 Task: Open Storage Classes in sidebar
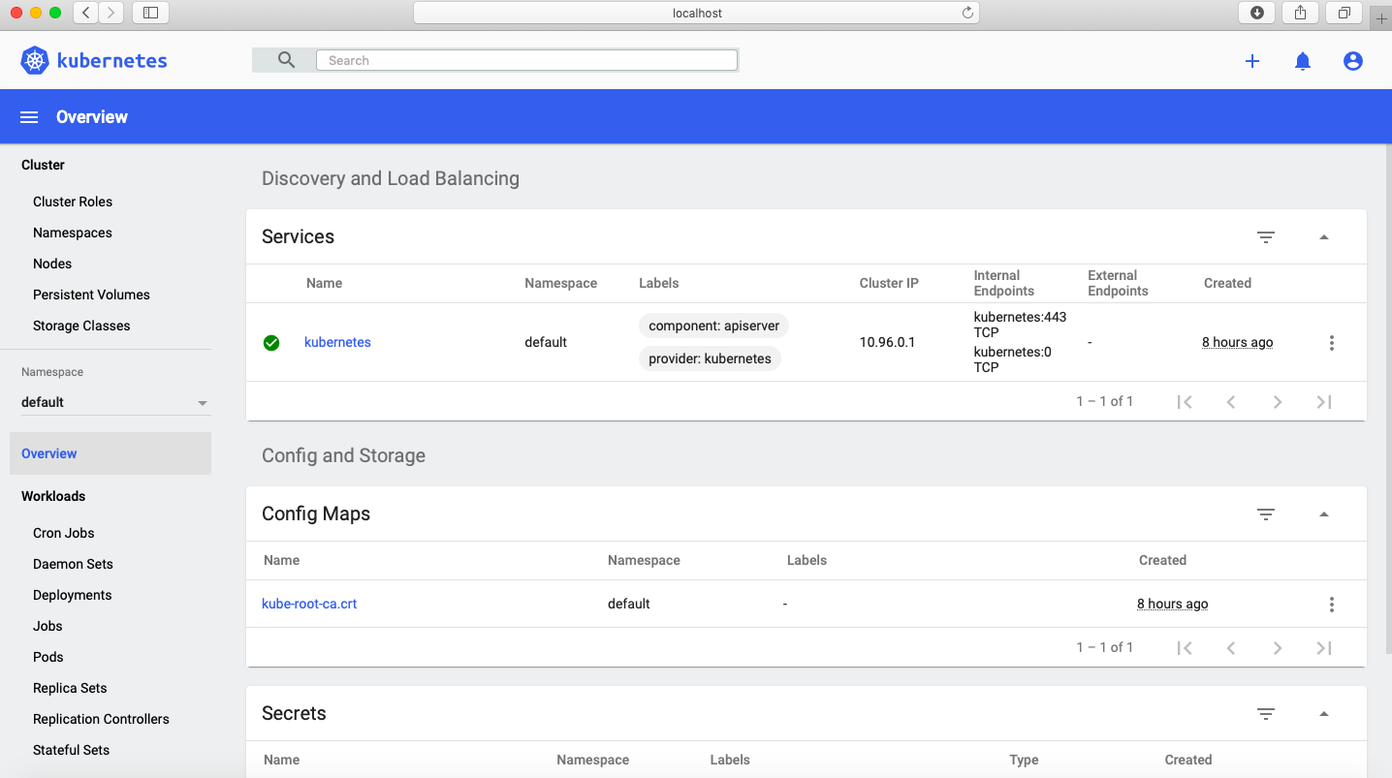tap(81, 326)
